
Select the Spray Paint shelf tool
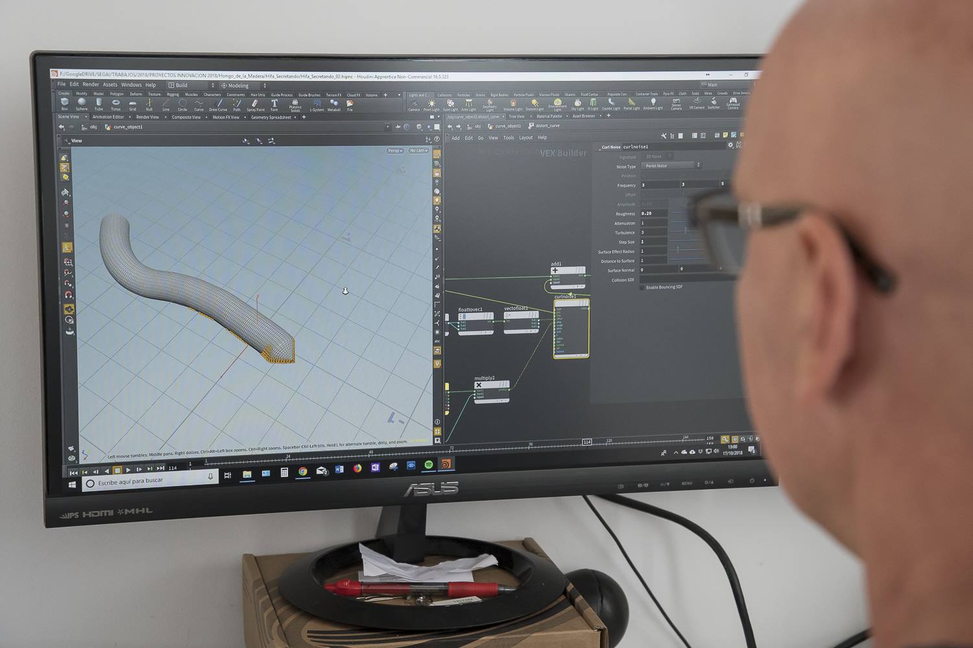tap(256, 104)
